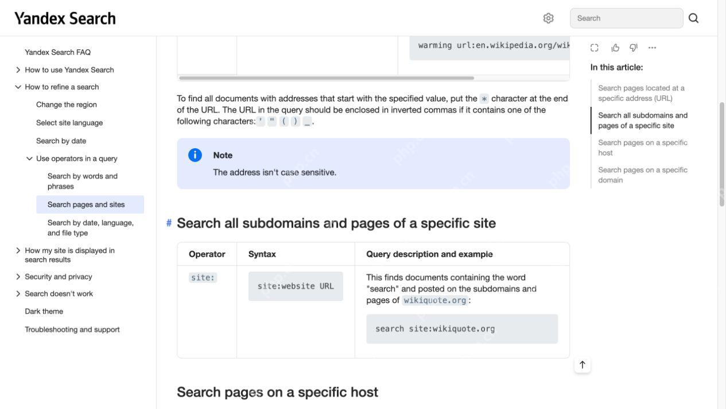Open the more options ellipsis icon
The height and width of the screenshot is (409, 726).
click(652, 48)
